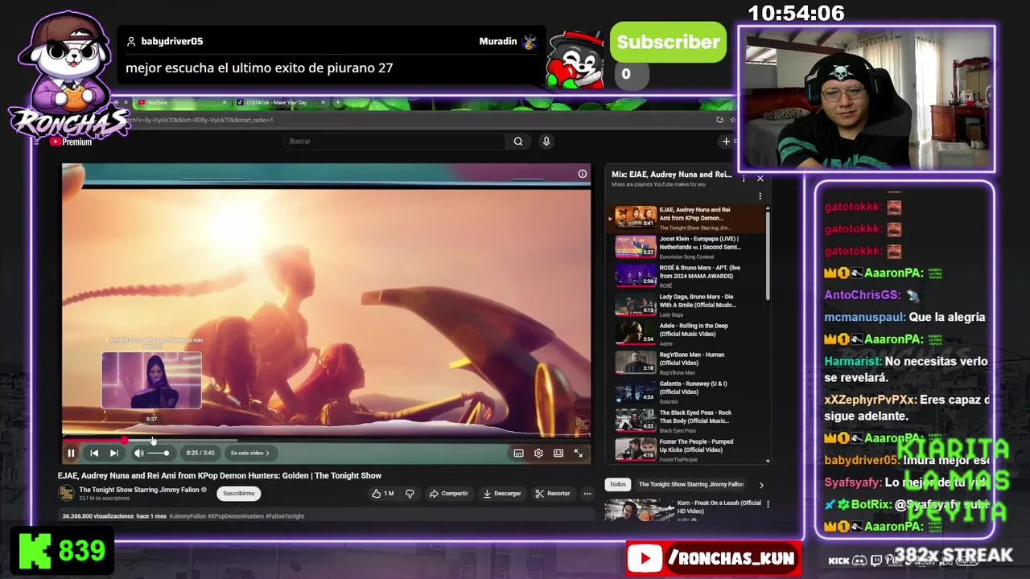
Task: Like the video with thumbs up
Action: tap(383, 493)
